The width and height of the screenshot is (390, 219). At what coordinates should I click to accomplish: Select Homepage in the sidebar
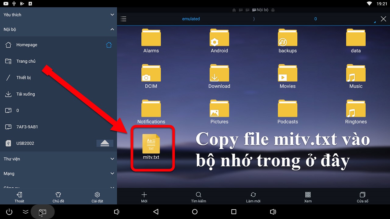click(27, 45)
